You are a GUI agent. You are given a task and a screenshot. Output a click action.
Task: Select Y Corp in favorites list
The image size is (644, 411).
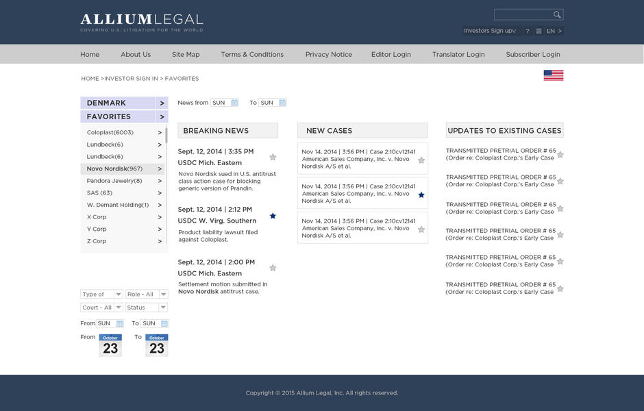click(123, 229)
